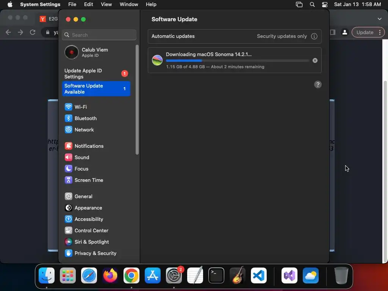Open the weather cloud app in Dock
This screenshot has height=291, width=388.
coord(311,275)
